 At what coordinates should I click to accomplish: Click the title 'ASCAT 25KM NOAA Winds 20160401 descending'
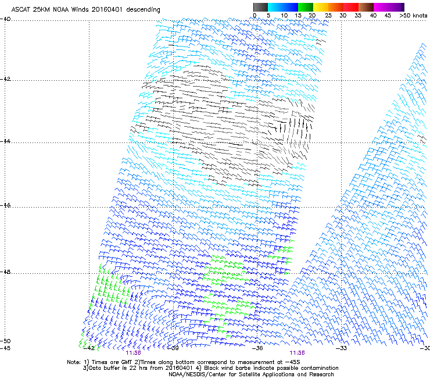pos(85,10)
